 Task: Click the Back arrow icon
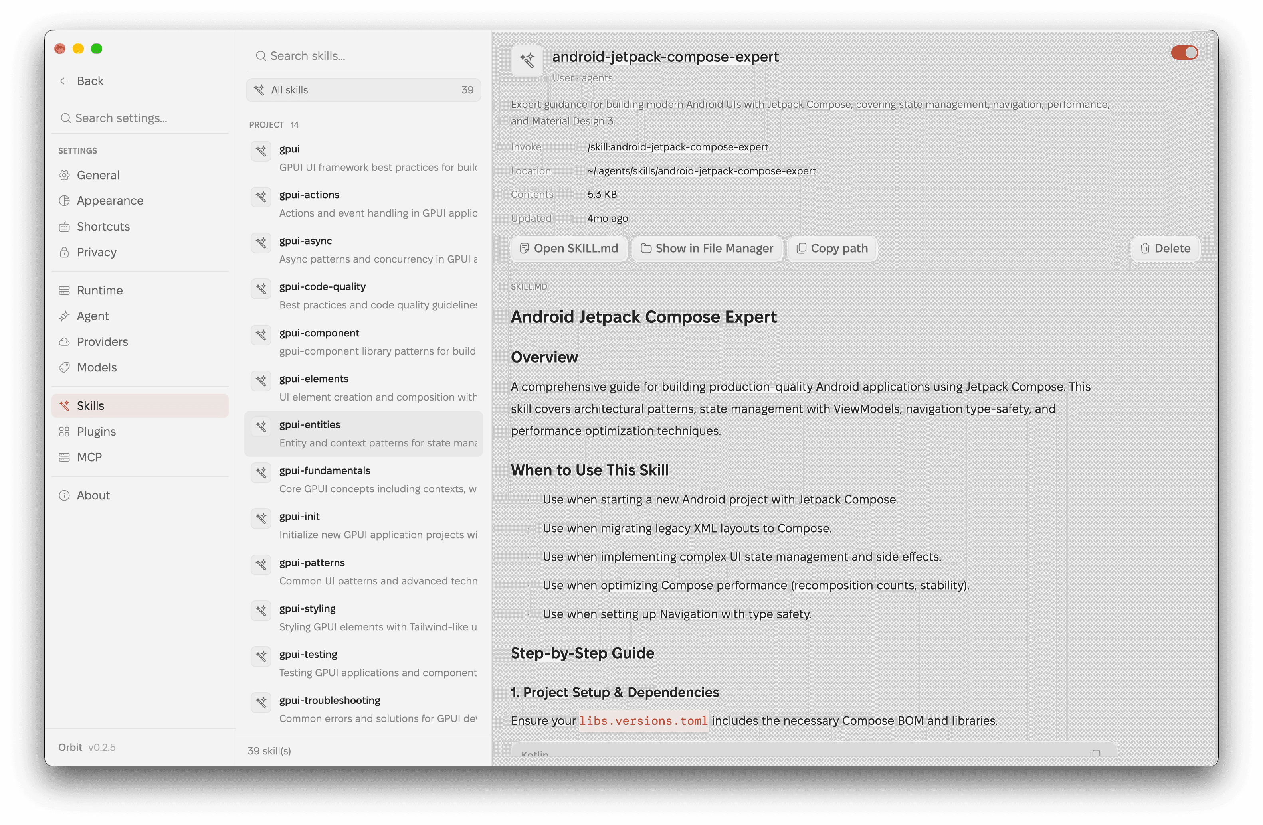pyautogui.click(x=64, y=81)
